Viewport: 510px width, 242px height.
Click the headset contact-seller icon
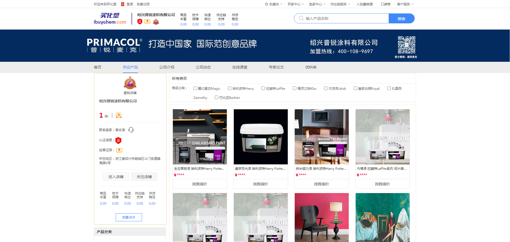coord(131,130)
